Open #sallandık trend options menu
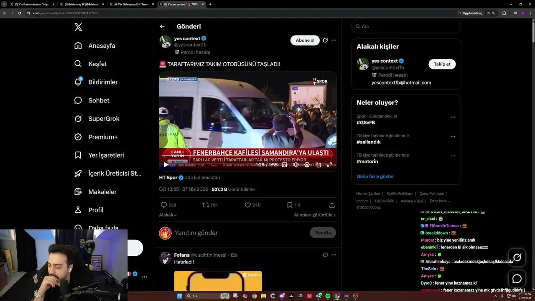The height and width of the screenshot is (301, 535). tap(453, 136)
